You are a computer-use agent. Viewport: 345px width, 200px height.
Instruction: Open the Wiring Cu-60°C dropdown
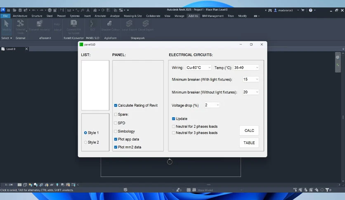point(198,68)
